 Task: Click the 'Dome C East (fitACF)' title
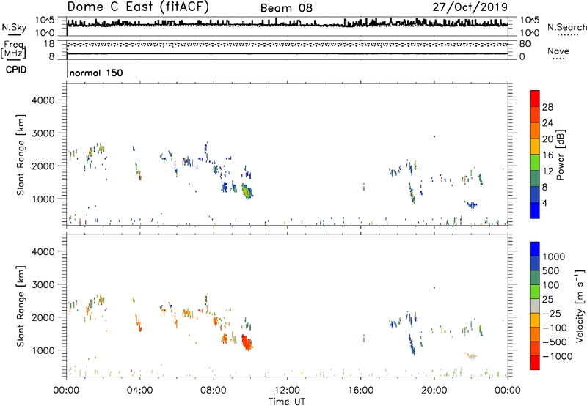pos(138,7)
